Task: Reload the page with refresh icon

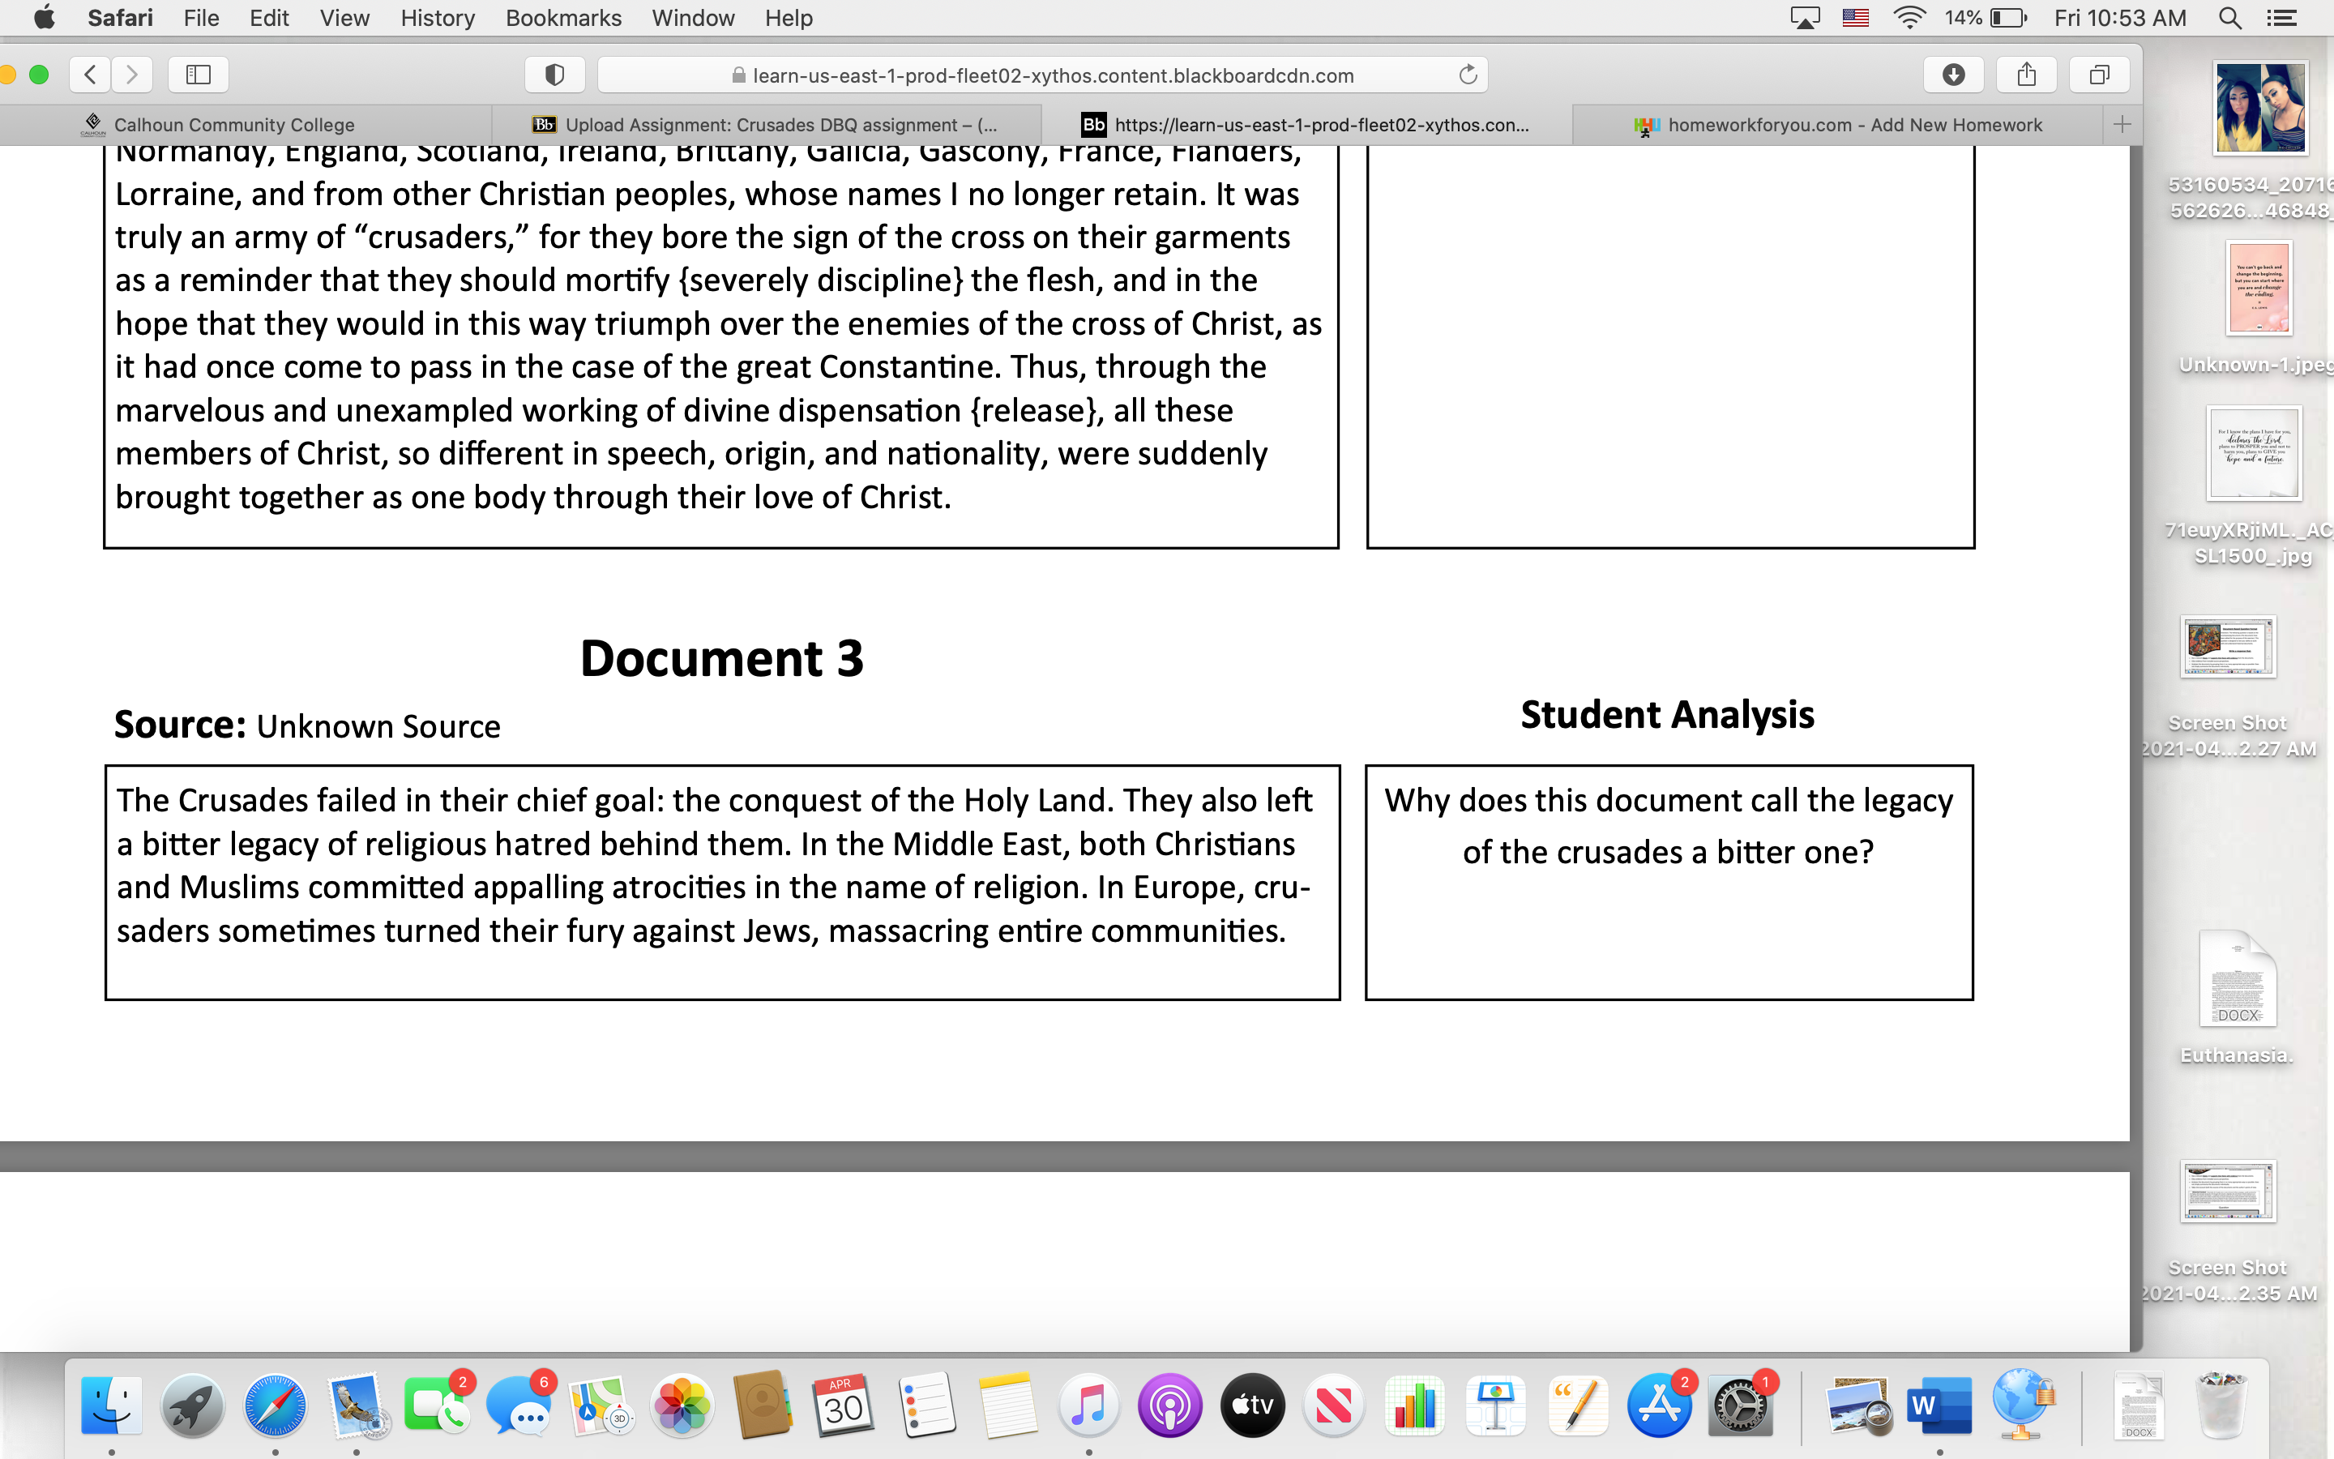Action: (1468, 75)
